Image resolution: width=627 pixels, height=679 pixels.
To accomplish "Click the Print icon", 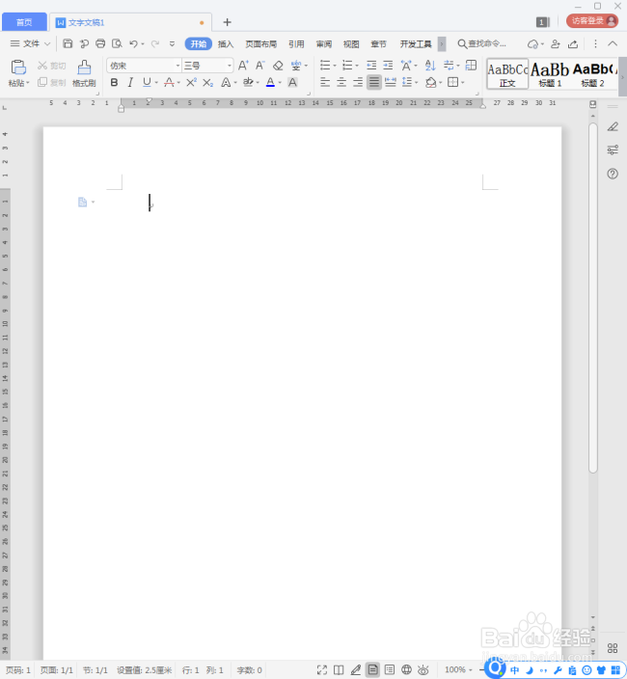I will (x=100, y=43).
